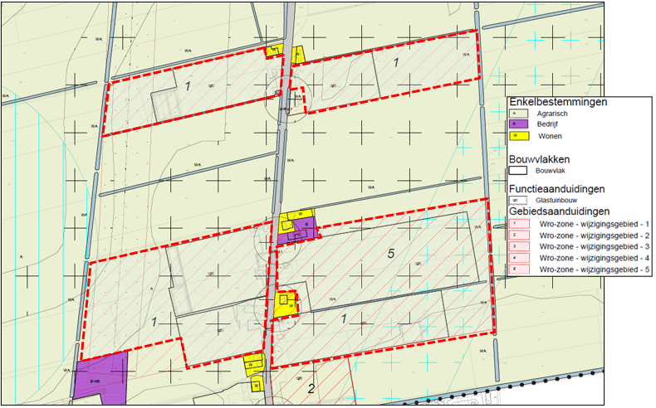Click 'Wro-zone - wijzigingsgebied - 3' label
The height and width of the screenshot is (408, 656).
click(x=595, y=247)
